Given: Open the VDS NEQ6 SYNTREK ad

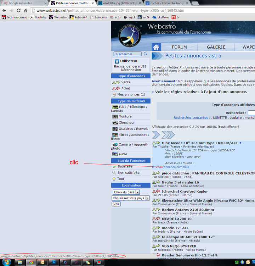Looking at the screenshot, I should 179,246.
